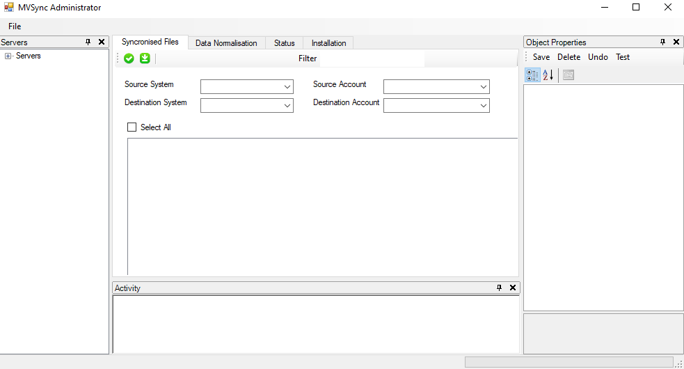The height and width of the screenshot is (369, 684).
Task: Expand the Servers tree node
Action: tap(8, 56)
